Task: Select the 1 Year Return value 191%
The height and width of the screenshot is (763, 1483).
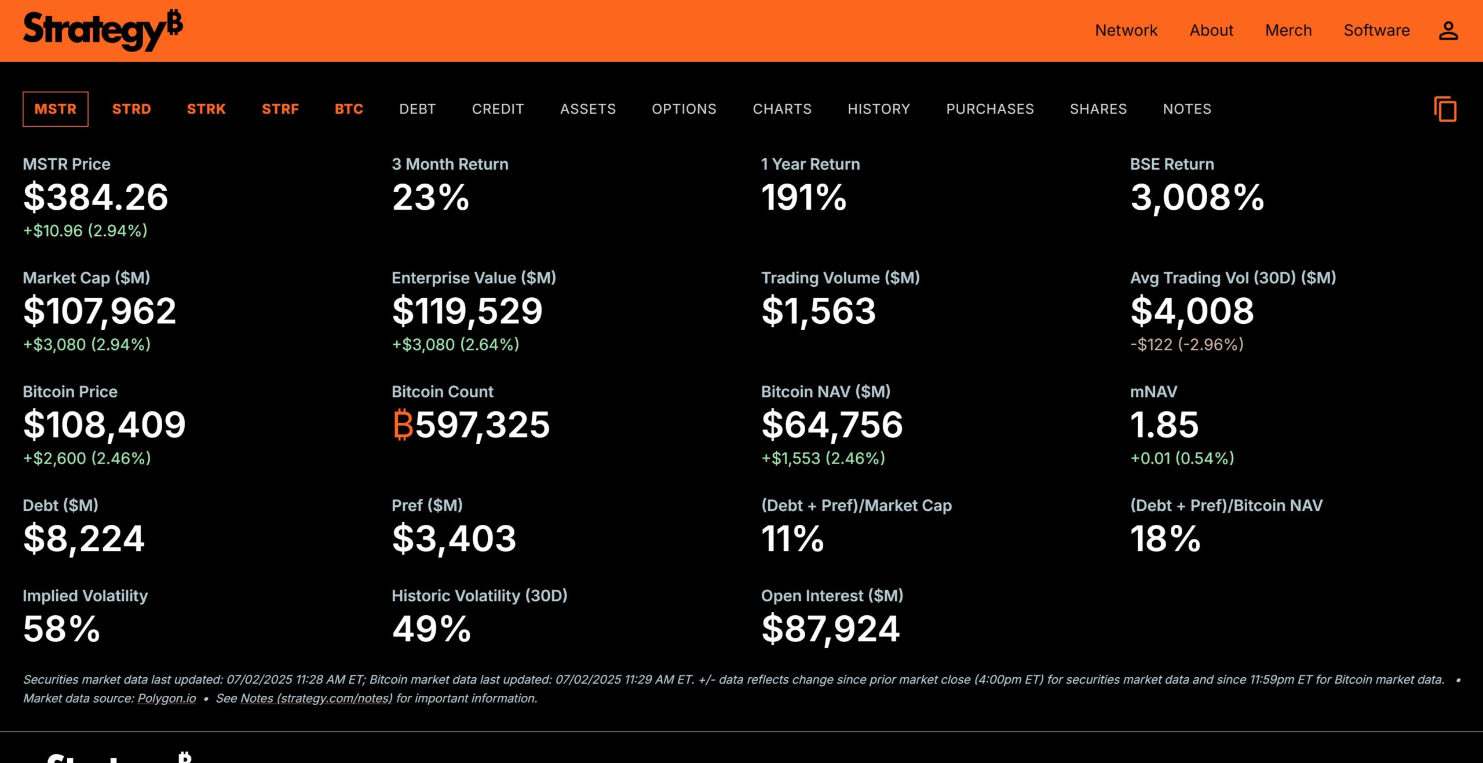Action: [x=803, y=197]
